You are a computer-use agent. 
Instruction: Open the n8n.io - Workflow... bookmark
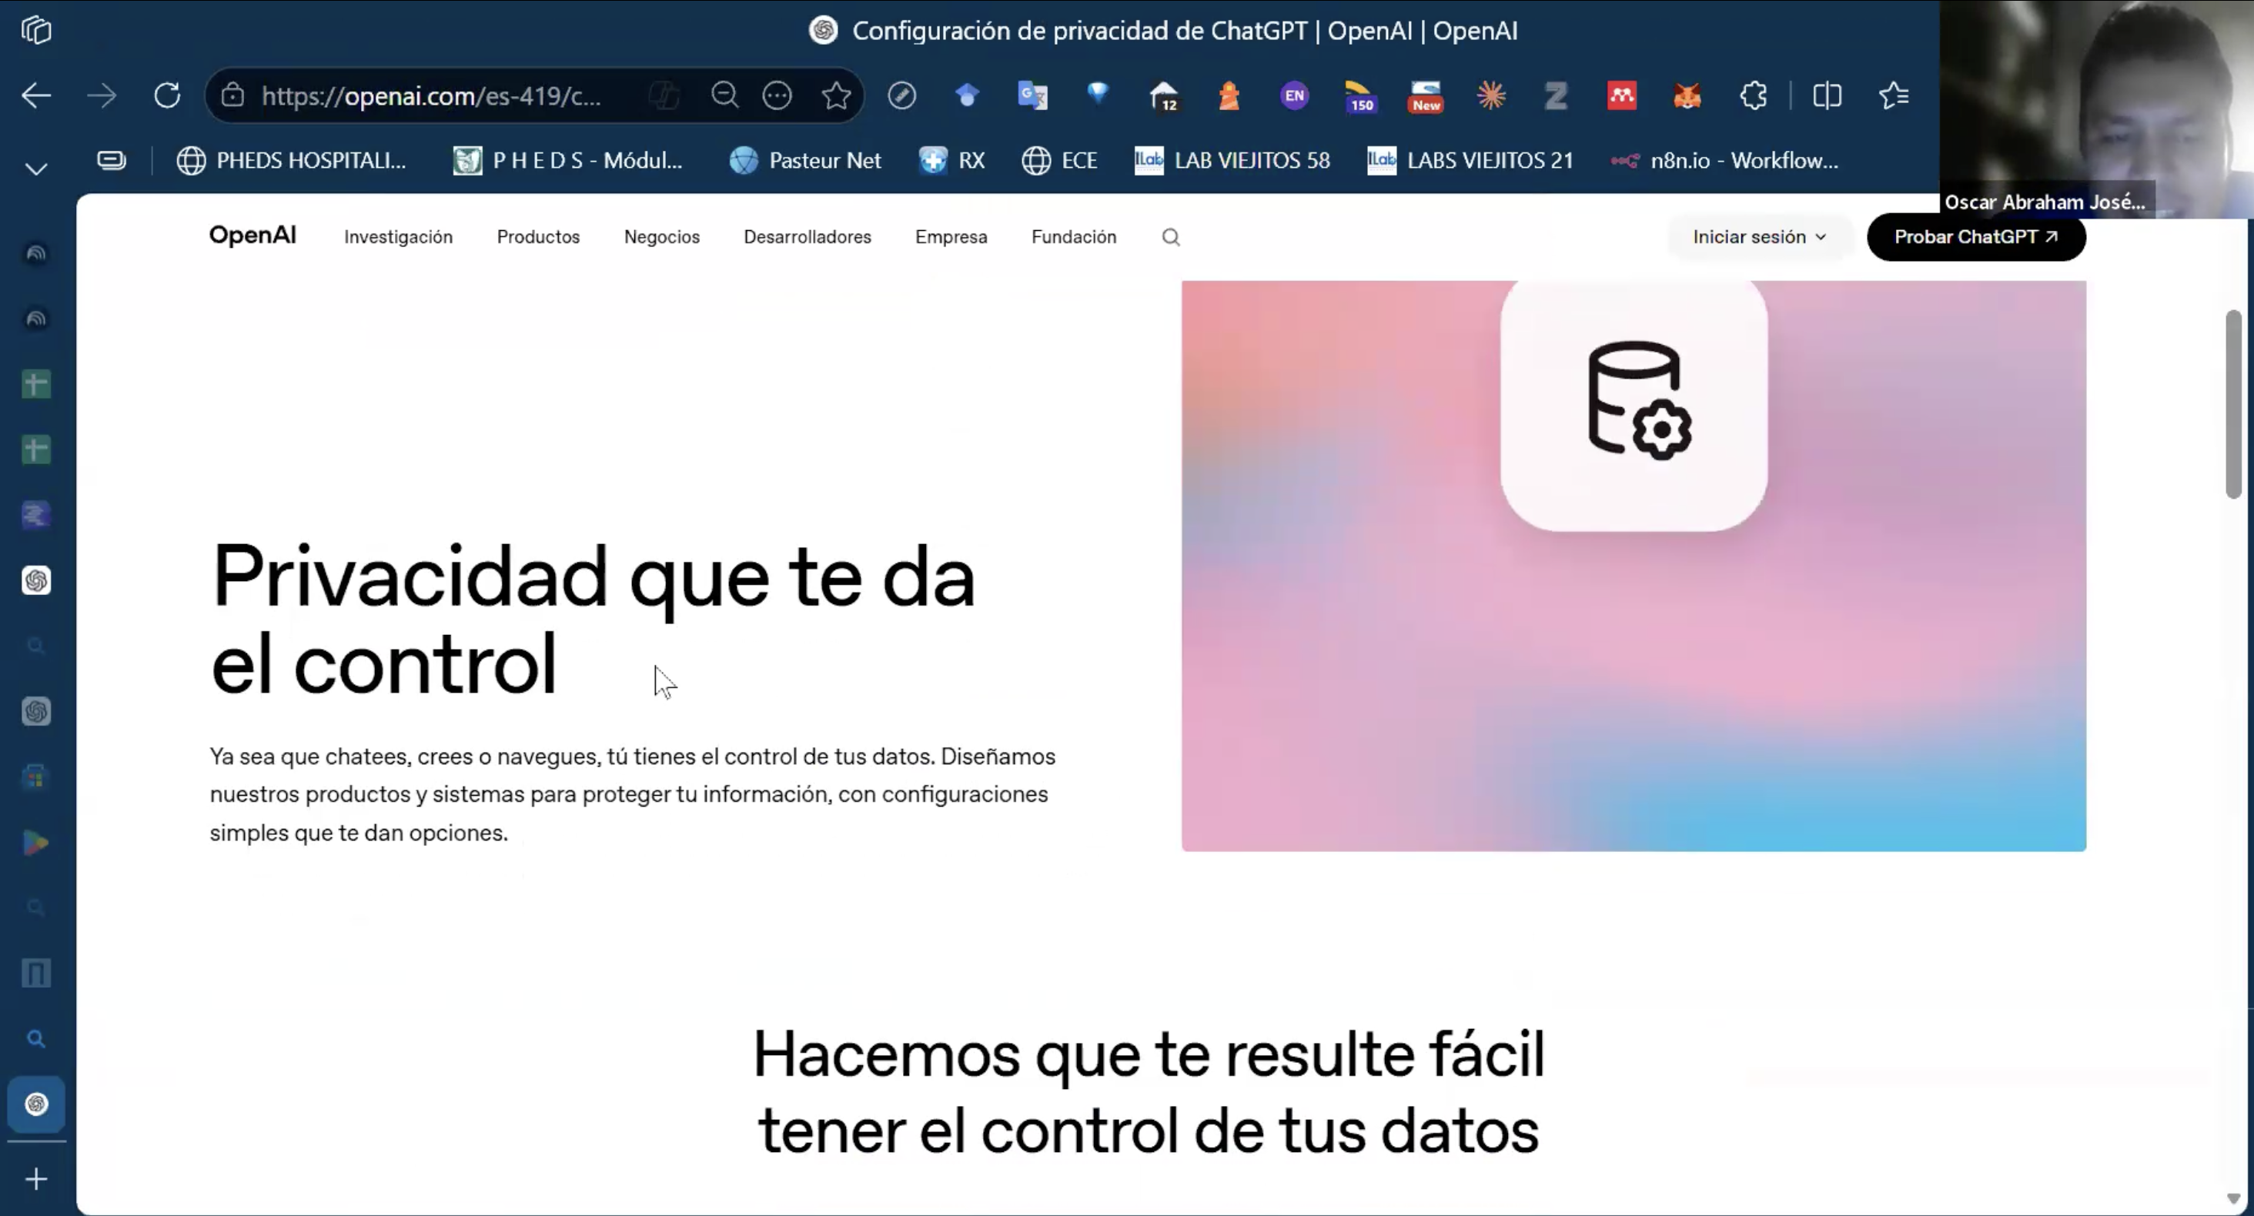pyautogui.click(x=1724, y=160)
